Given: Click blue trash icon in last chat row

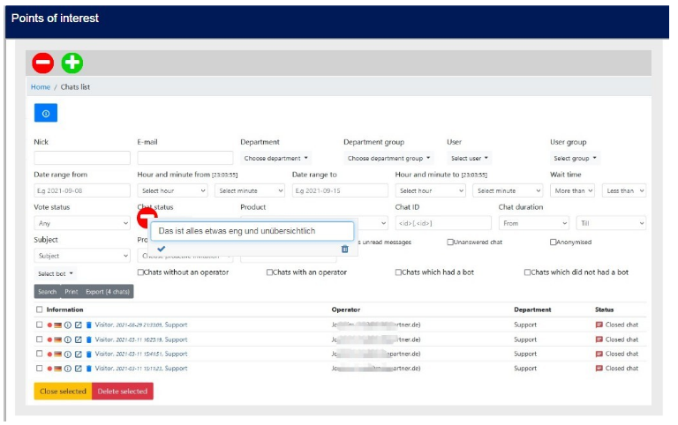Looking at the screenshot, I should 88,369.
